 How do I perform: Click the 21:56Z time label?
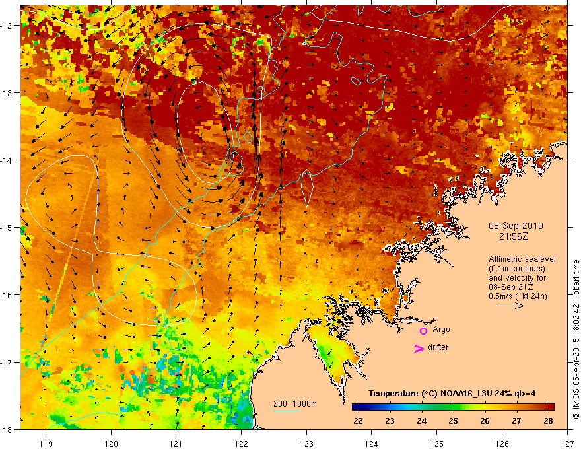513,236
